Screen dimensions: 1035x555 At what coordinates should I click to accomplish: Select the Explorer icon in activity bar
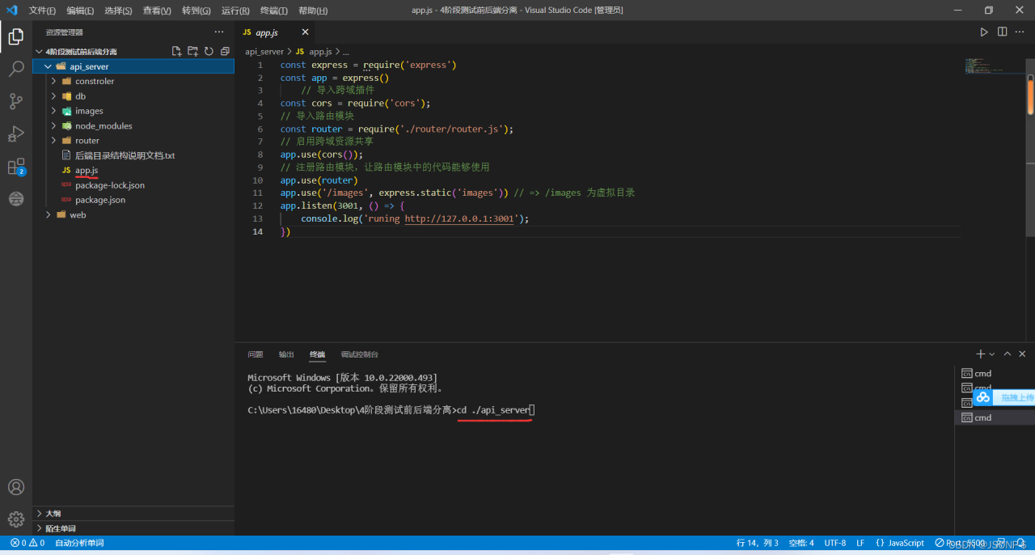click(x=16, y=36)
